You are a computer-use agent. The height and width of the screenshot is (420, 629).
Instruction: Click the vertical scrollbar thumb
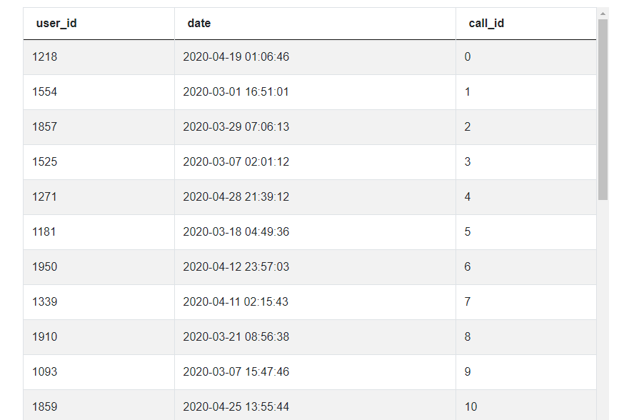pyautogui.click(x=603, y=109)
